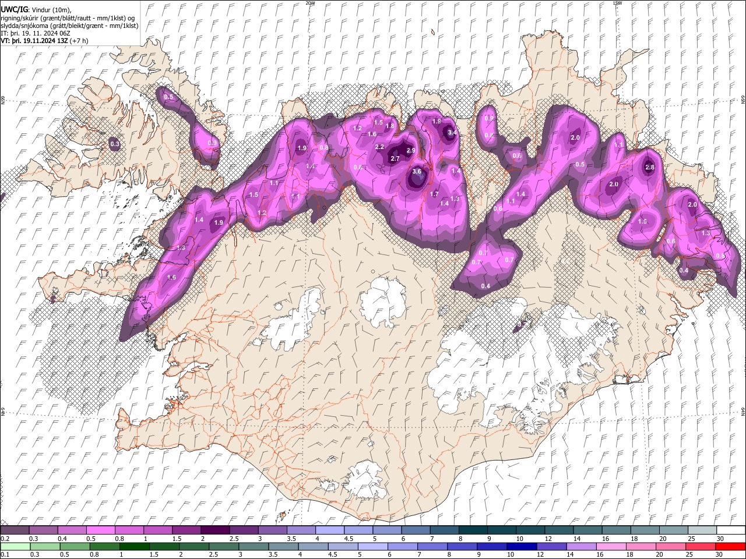Select the rigning/skúrir legend description line
Image resolution: width=746 pixels, height=559 pixels.
coord(67,18)
